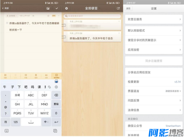
Task: Open 应用加密 settings entry
Action: pyautogui.click(x=154, y=50)
